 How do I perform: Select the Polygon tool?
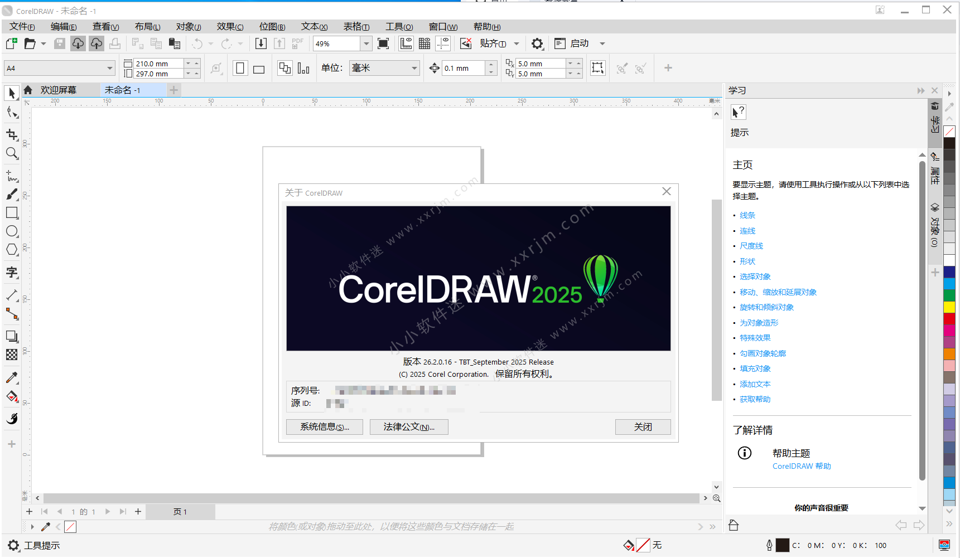pos(12,250)
